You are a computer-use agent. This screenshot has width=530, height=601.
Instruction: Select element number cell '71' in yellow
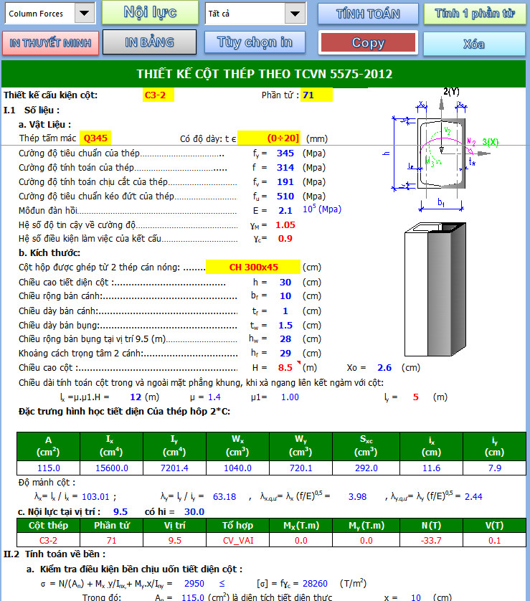tap(316, 95)
